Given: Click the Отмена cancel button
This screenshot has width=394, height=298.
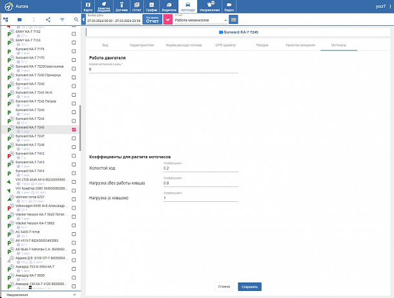Looking at the screenshot, I should click(224, 286).
